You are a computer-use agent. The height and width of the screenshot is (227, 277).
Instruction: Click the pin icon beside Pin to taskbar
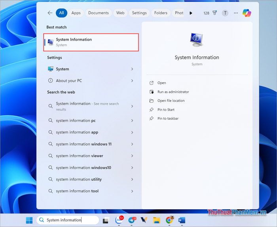152,118
